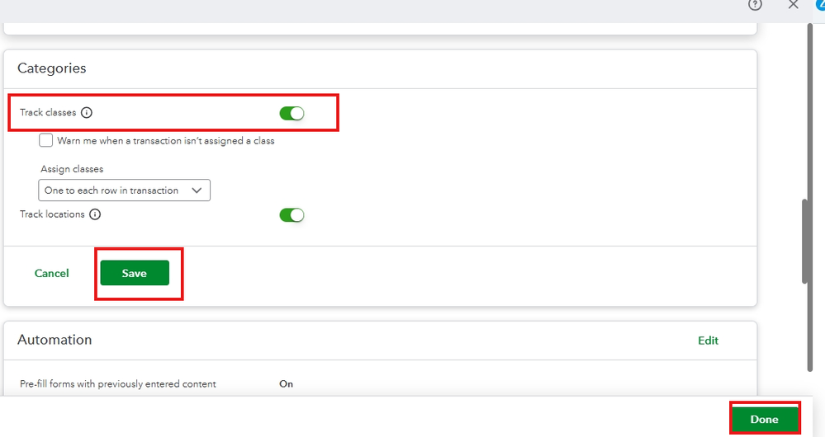Turn off the Track classes toggle
The width and height of the screenshot is (825, 437).
[292, 113]
